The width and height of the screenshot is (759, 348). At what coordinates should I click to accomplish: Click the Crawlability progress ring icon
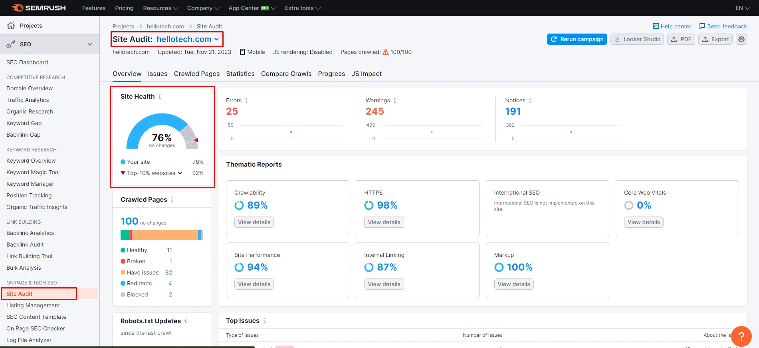(x=239, y=205)
